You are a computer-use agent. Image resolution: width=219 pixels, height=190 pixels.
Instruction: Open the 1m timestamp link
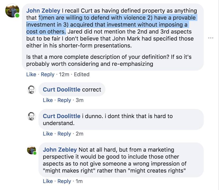coord(79,181)
